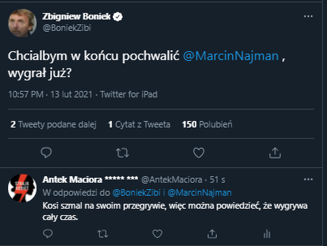Image resolution: width=327 pixels, height=246 pixels.
Task: Reply to Zbigniew Boniek's main tweet
Action: coord(46,151)
